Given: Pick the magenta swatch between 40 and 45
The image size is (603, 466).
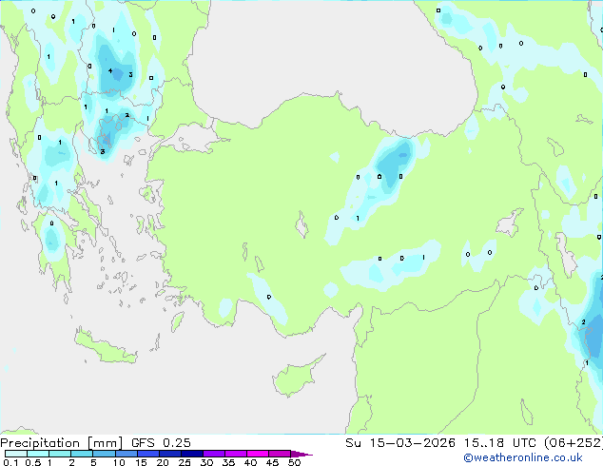Looking at the screenshot, I should point(258,454).
